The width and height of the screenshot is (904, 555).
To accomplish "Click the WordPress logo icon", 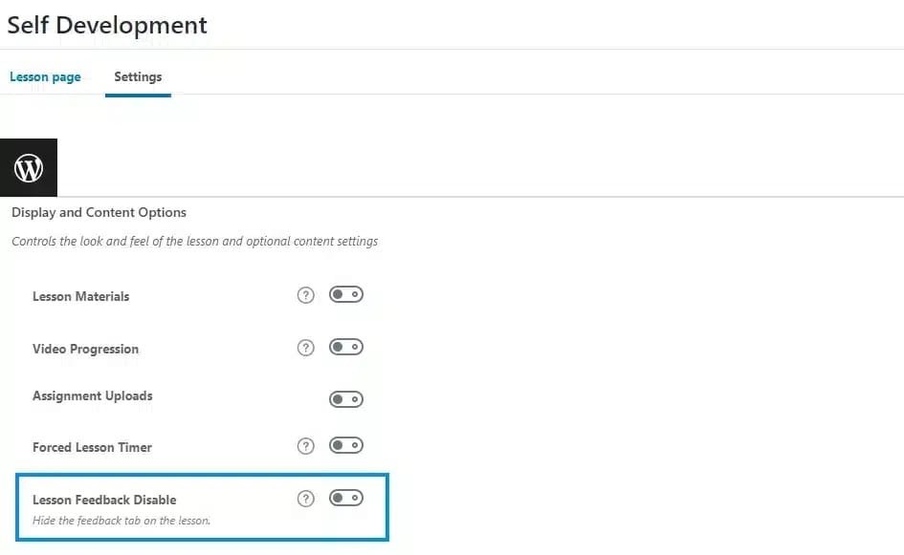I will tap(29, 167).
